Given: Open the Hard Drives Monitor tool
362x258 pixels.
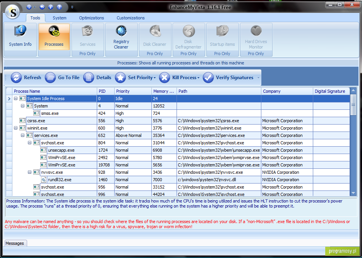Looking at the screenshot, I should click(256, 40).
